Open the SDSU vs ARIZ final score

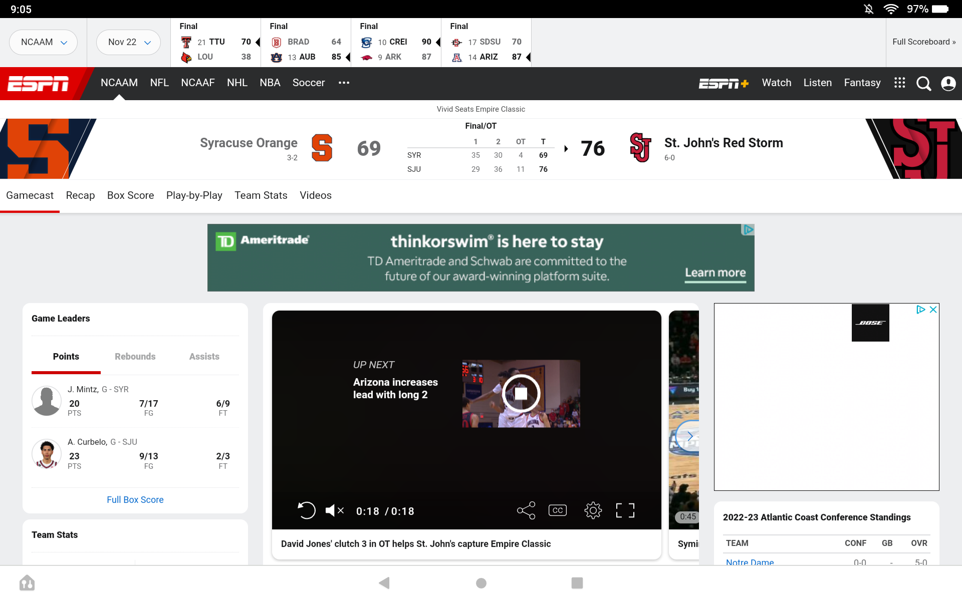click(x=487, y=43)
